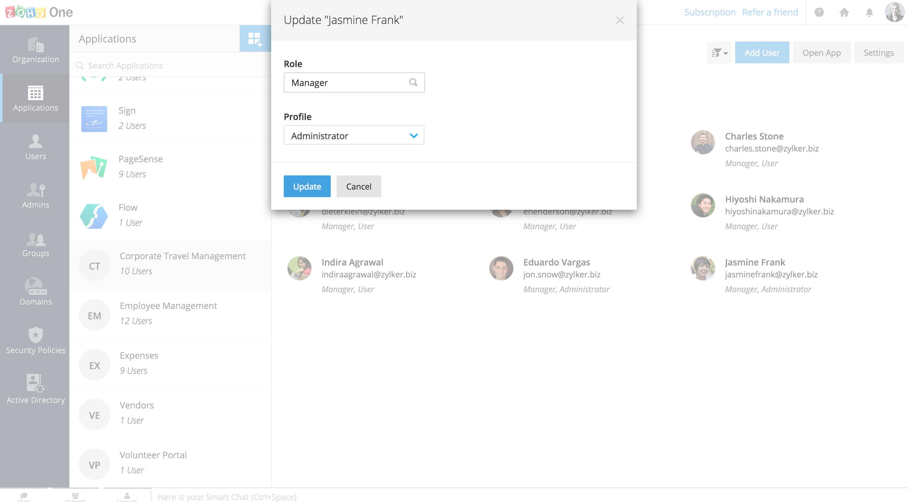This screenshot has width=908, height=502.
Task: Select Employee Management EM icon
Action: pos(95,316)
